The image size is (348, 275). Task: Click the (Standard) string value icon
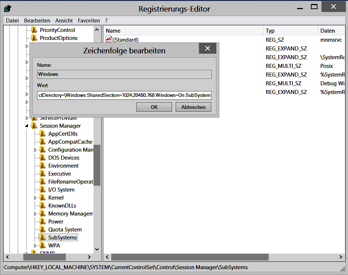[x=108, y=40]
